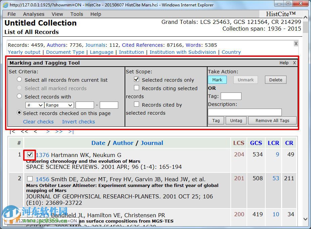This screenshot has width=311, height=229.
Task: Click the Invert checks link
Action: point(78,122)
